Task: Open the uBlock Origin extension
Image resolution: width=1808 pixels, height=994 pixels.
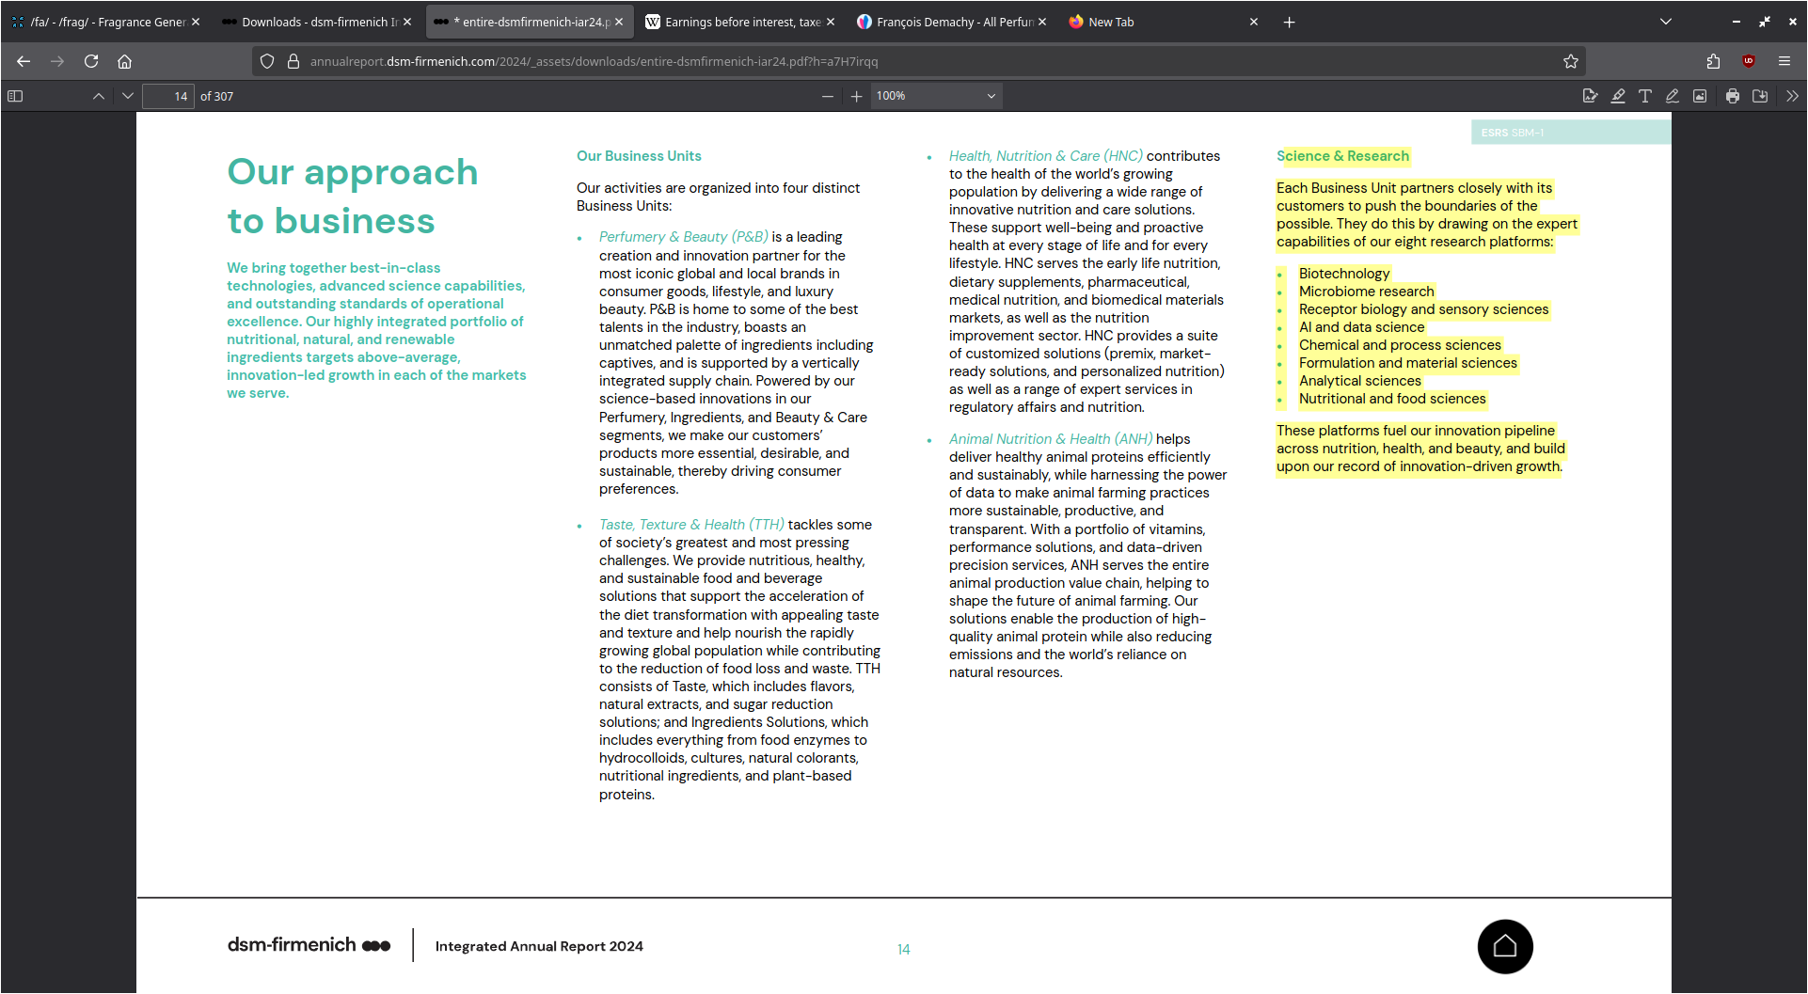Action: [1749, 61]
